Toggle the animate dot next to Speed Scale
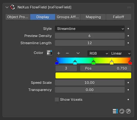Image resolution: width=137 pixels, height=120 pixels. [x=128, y=83]
